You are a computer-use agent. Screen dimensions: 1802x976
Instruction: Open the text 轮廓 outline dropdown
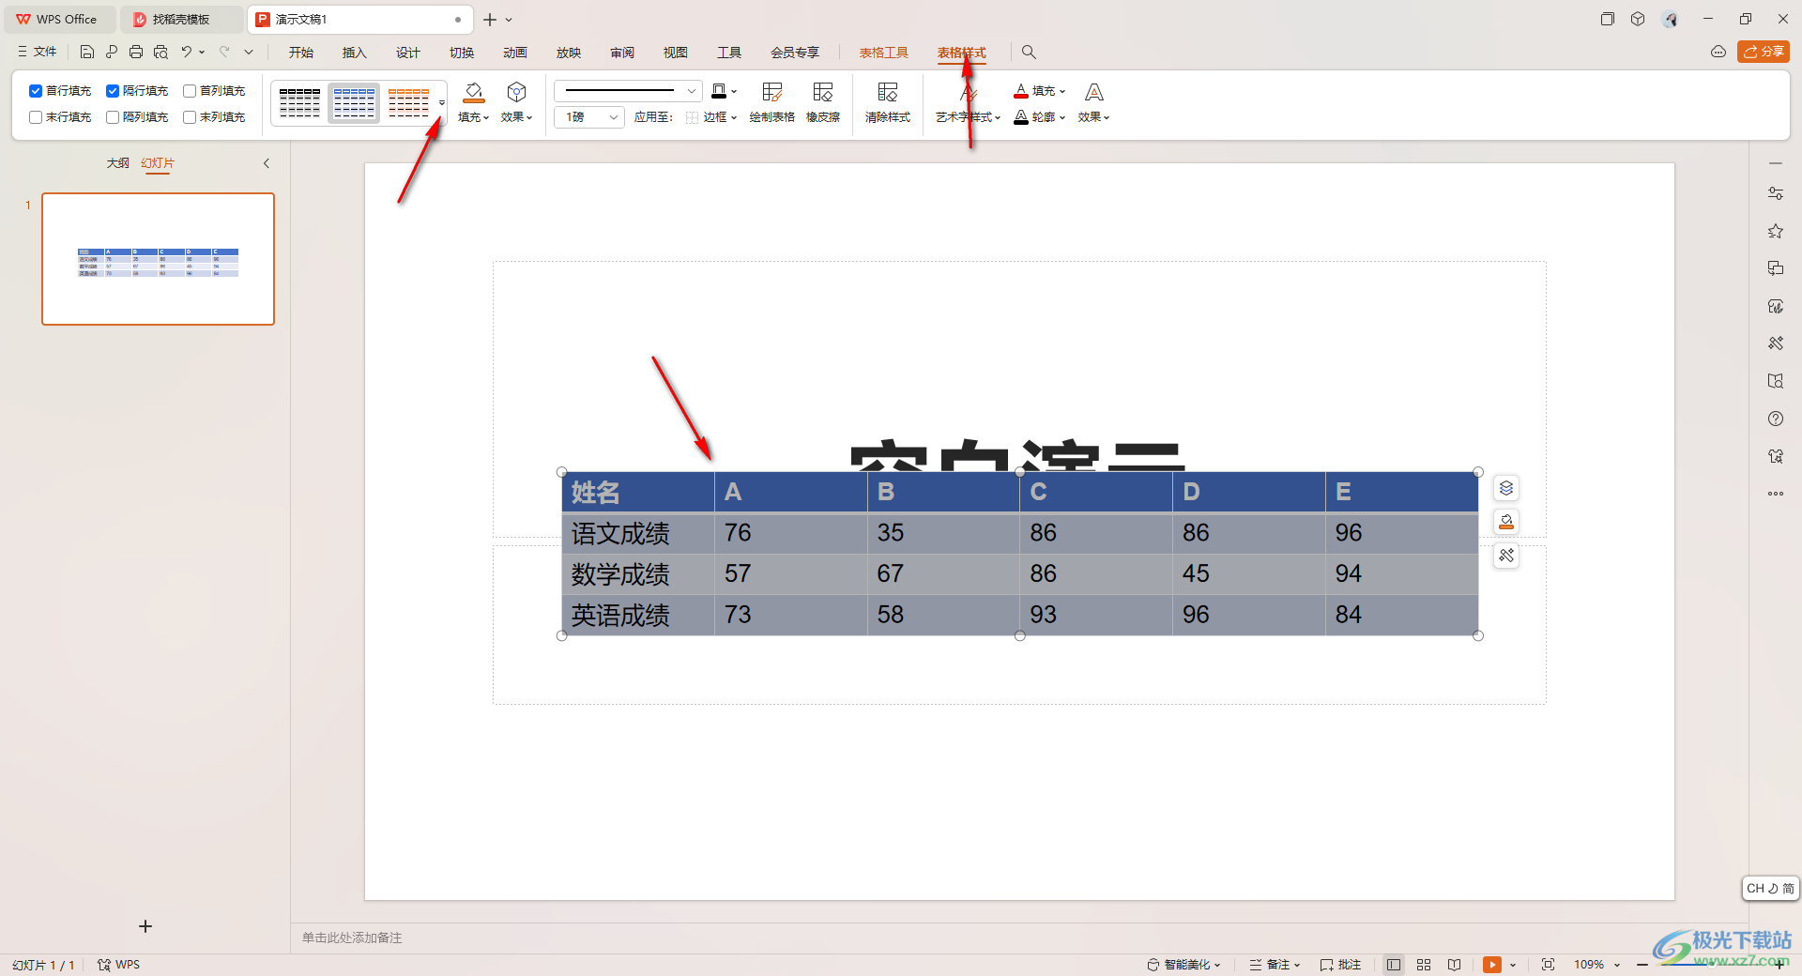[x=1040, y=117]
